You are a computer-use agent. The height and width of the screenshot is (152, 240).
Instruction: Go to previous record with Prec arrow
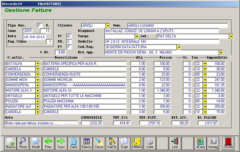click(48, 143)
